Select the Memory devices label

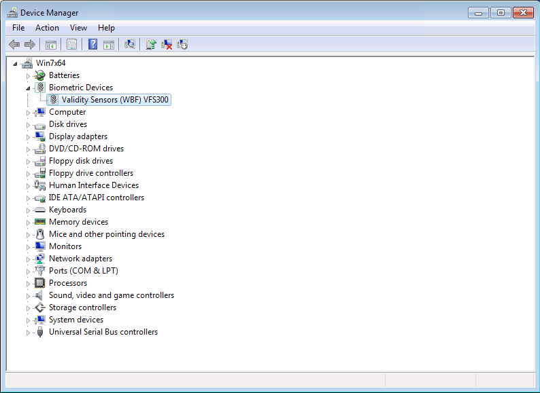[x=78, y=222]
